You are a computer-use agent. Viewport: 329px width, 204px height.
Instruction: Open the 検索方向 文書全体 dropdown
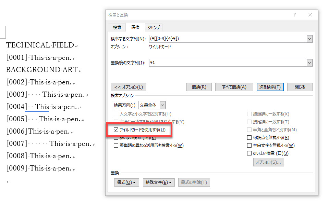(162, 105)
